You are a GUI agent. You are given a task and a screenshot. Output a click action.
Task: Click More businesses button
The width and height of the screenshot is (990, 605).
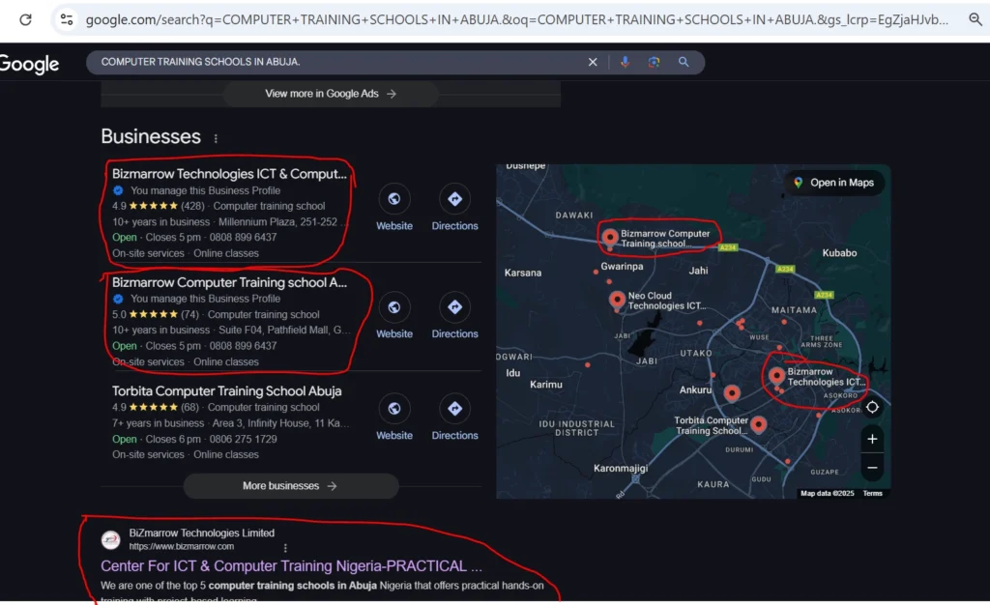[x=290, y=486]
